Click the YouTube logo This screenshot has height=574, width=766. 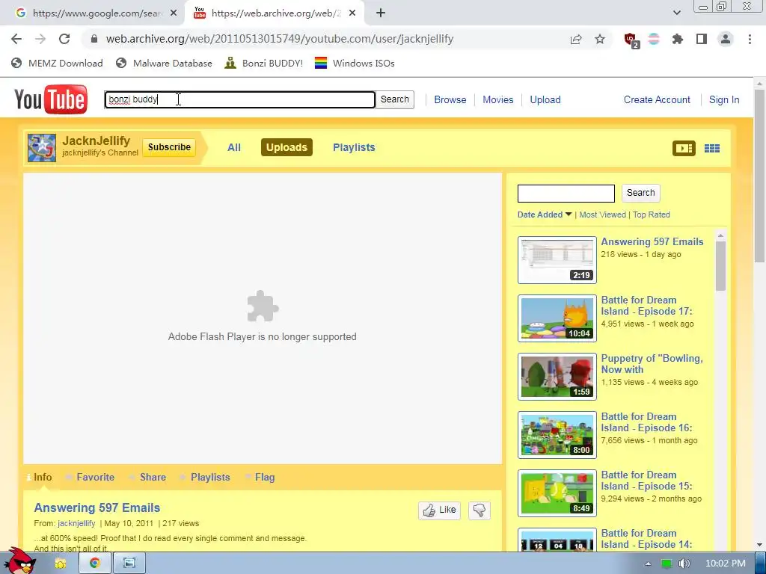click(x=51, y=99)
